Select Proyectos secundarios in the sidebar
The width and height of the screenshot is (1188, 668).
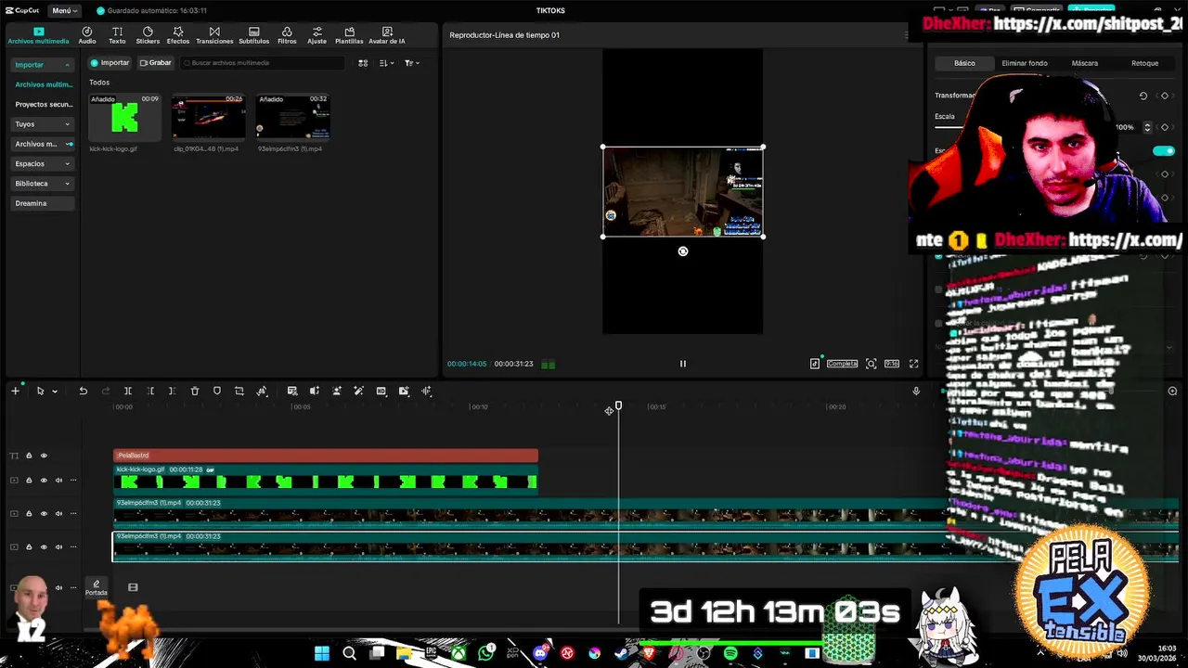point(43,104)
